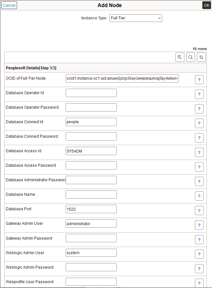Focus the Database Operator Id field
This screenshot has width=212, height=288.
coord(91,93)
